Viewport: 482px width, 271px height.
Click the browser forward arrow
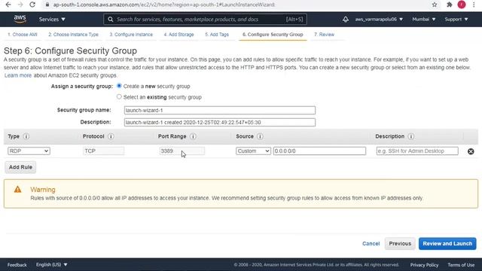(20, 5)
